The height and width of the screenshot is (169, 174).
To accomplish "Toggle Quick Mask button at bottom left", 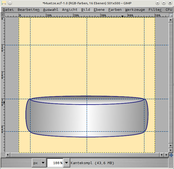I will pyautogui.click(x=3, y=155).
